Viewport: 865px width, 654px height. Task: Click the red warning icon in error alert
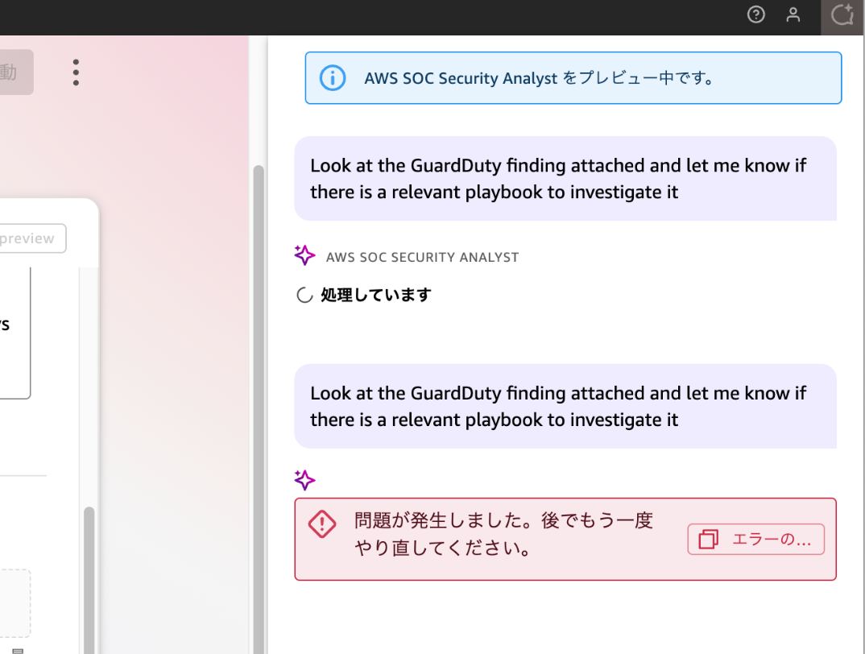point(322,524)
